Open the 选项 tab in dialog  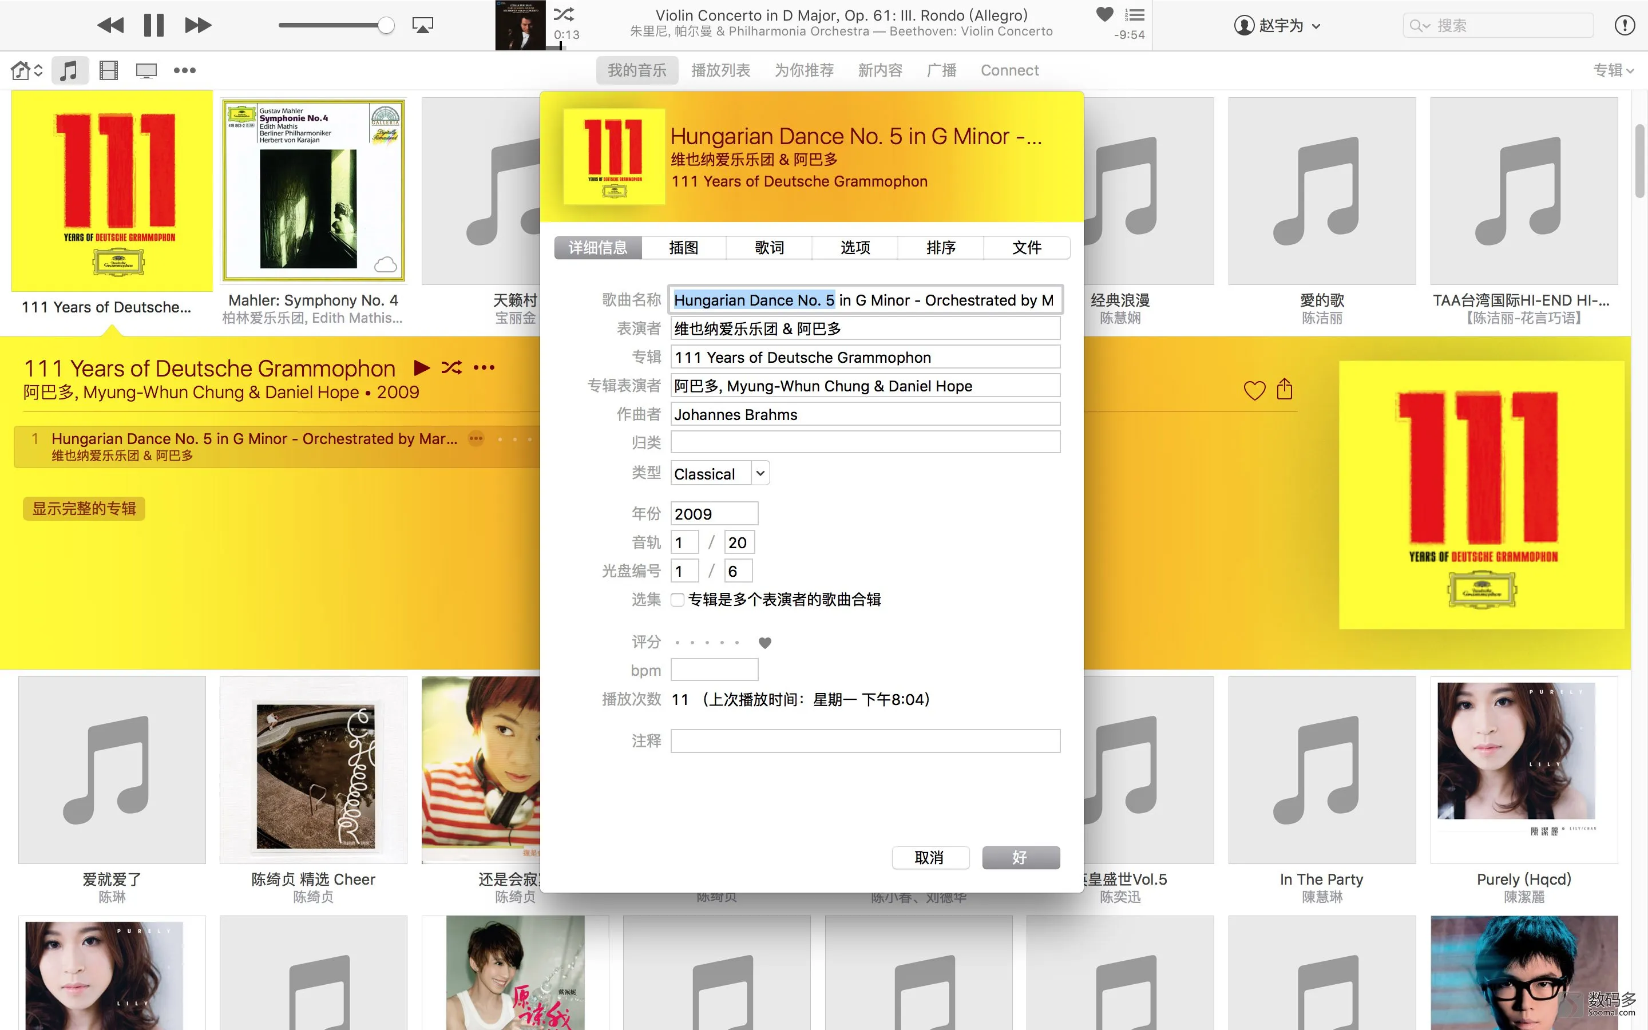[855, 248]
